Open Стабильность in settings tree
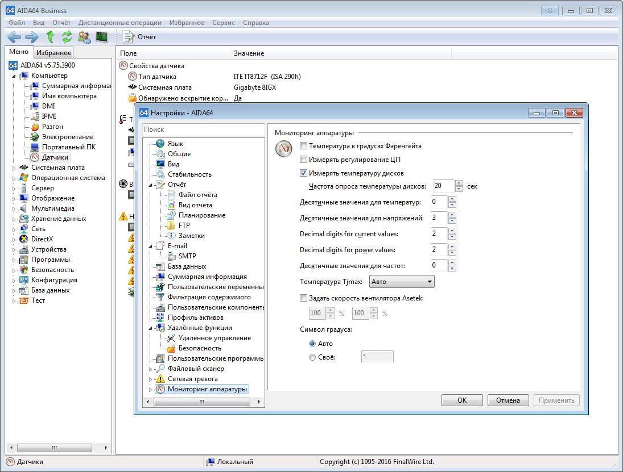 pos(189,174)
